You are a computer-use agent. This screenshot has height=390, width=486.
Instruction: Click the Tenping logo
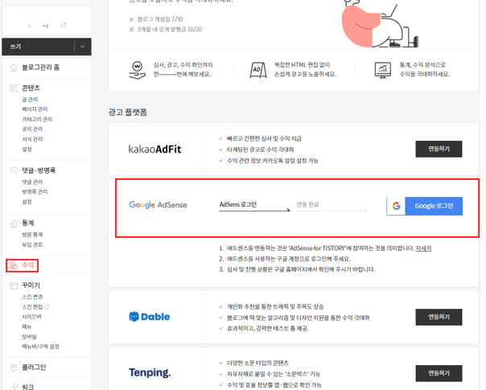click(x=150, y=372)
